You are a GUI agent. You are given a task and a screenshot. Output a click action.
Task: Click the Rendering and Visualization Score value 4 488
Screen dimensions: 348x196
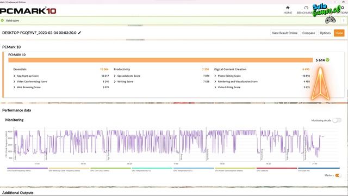point(307,82)
